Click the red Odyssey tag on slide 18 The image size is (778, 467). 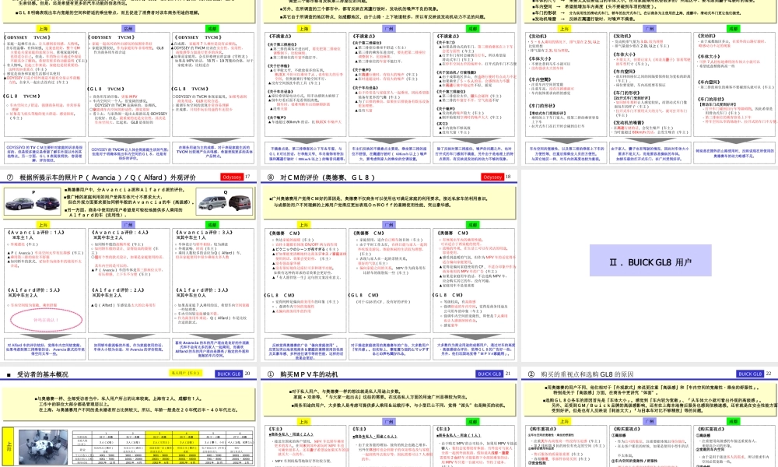pos(492,177)
